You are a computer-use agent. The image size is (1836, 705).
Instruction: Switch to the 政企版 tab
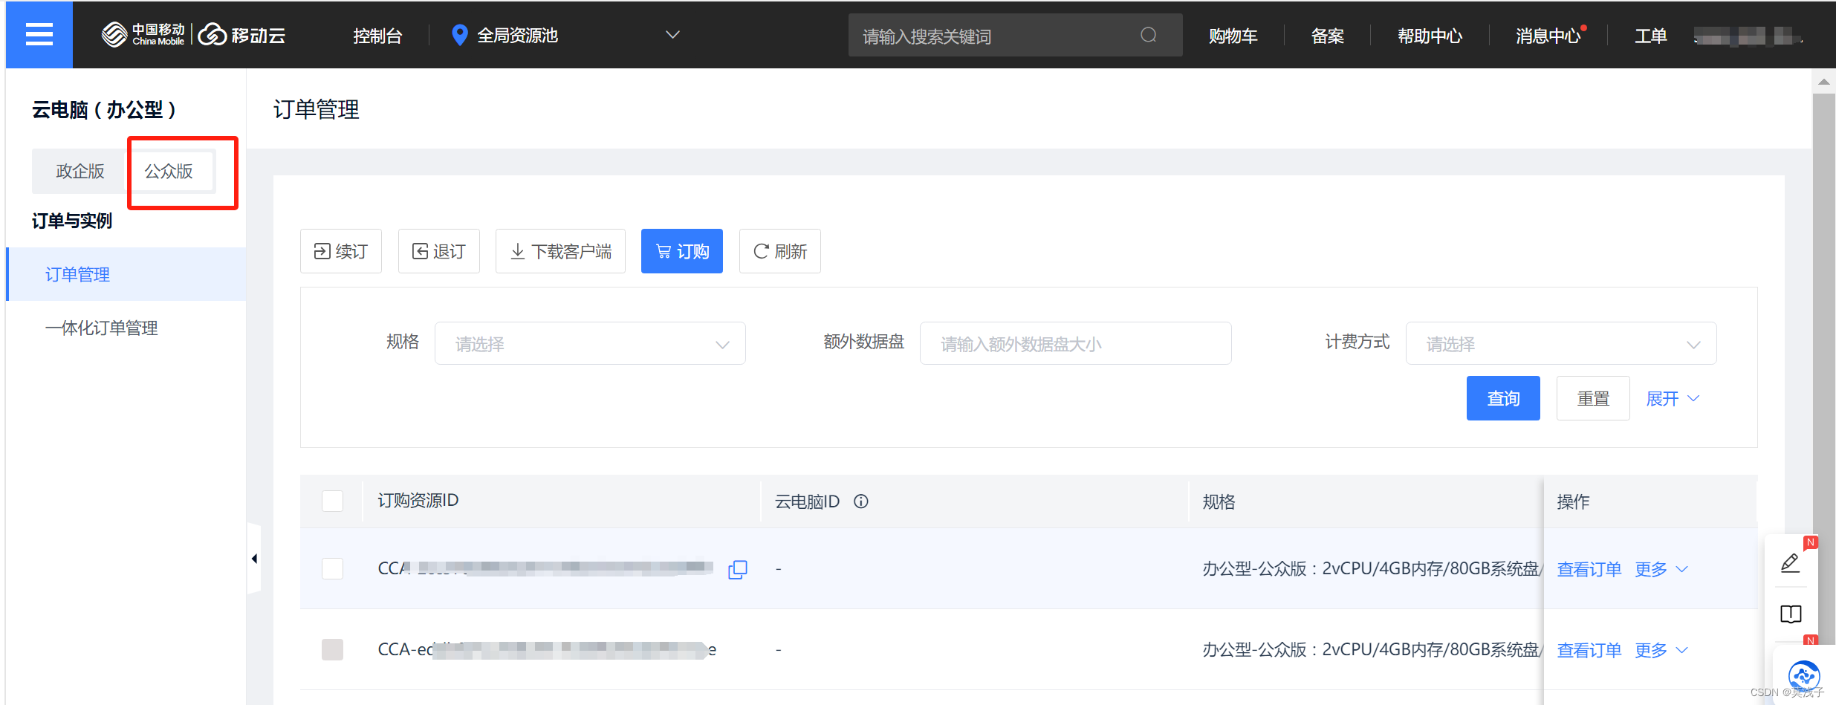coord(80,171)
